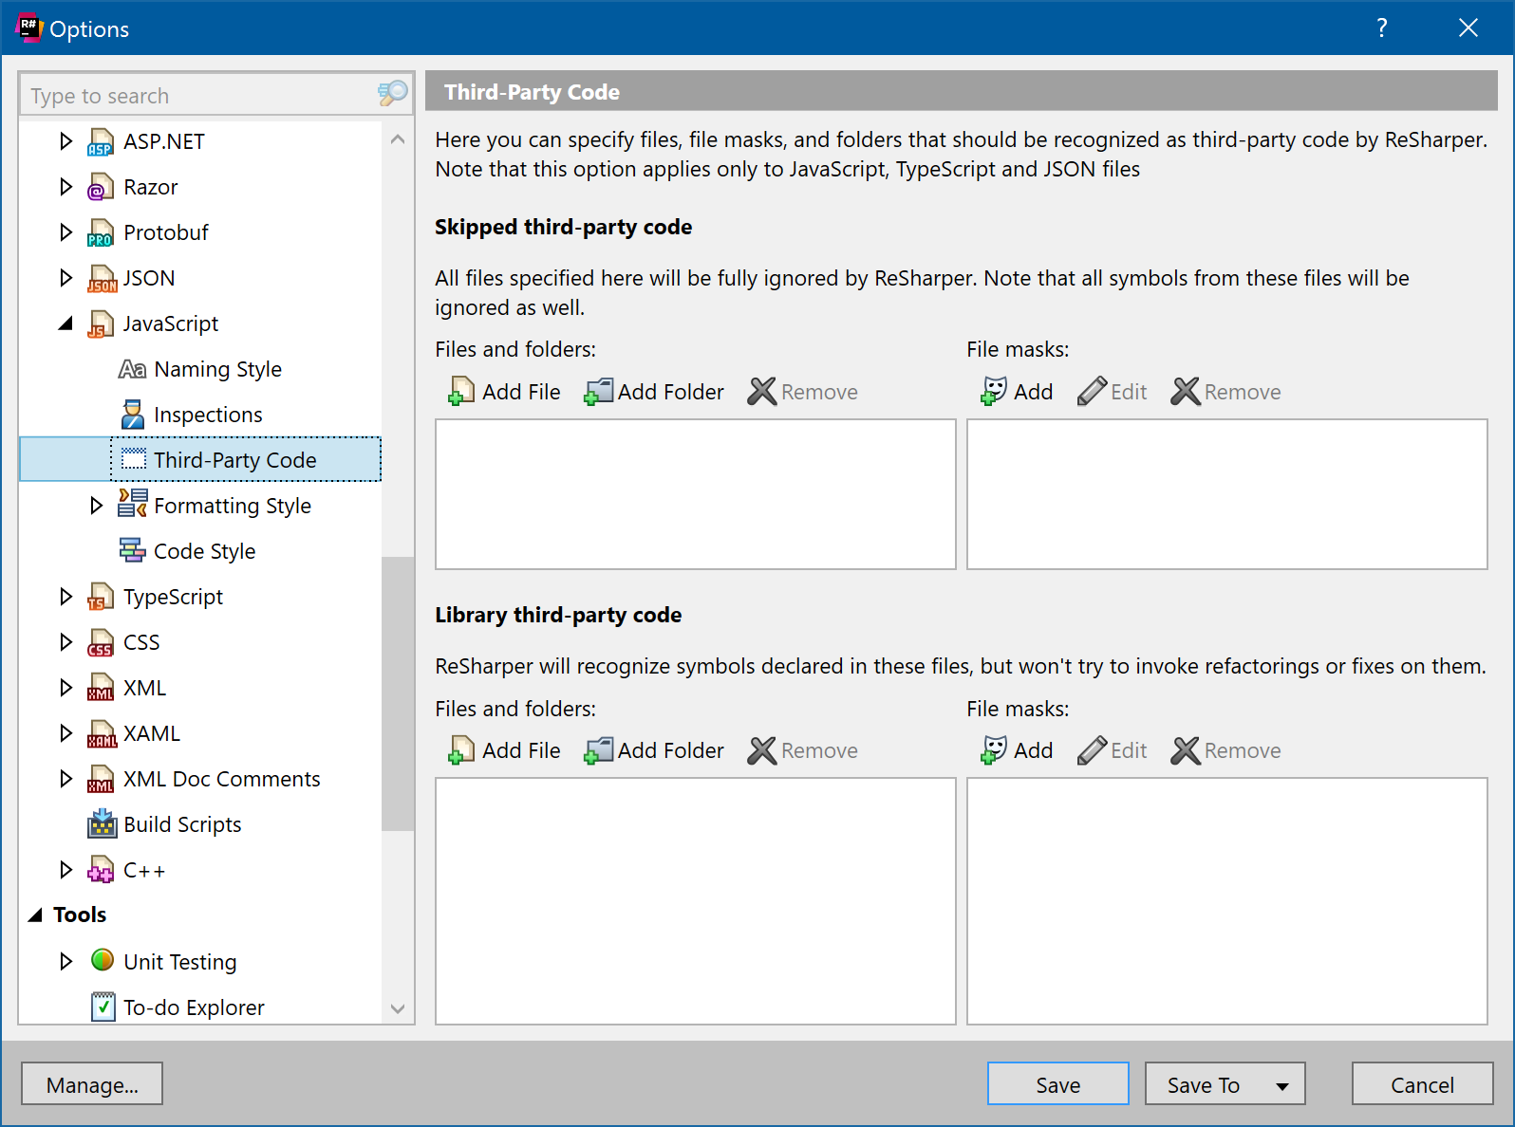Click the TypeScript icon in tree
Image resolution: width=1515 pixels, height=1127 pixels.
101,598
